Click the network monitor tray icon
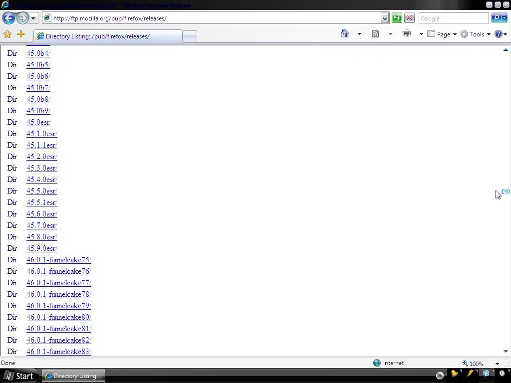The height and width of the screenshot is (383, 511). [487, 374]
